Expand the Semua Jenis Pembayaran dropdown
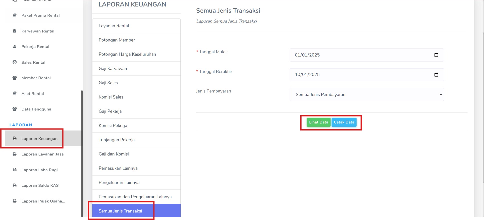 click(x=367, y=94)
